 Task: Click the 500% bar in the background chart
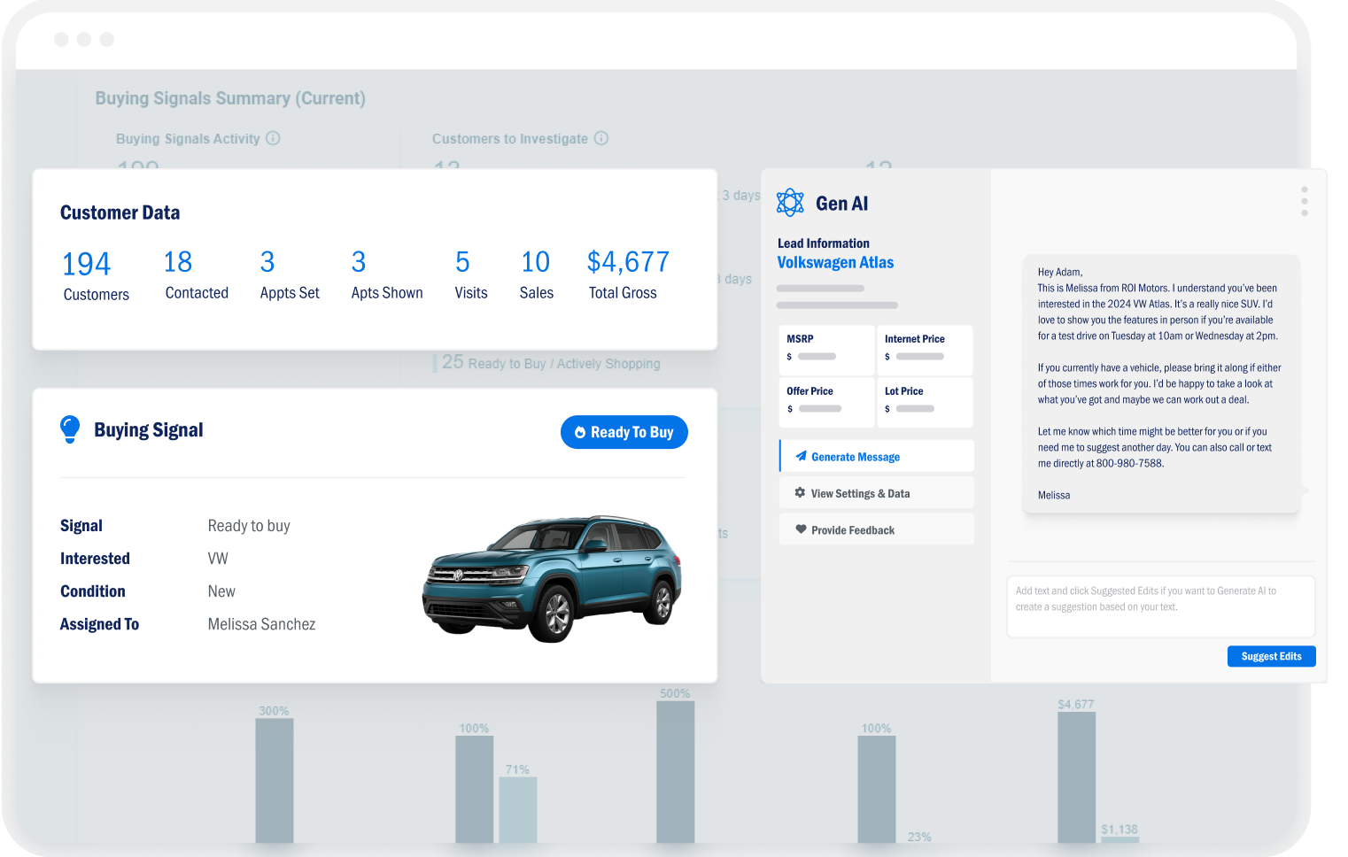[x=676, y=771]
